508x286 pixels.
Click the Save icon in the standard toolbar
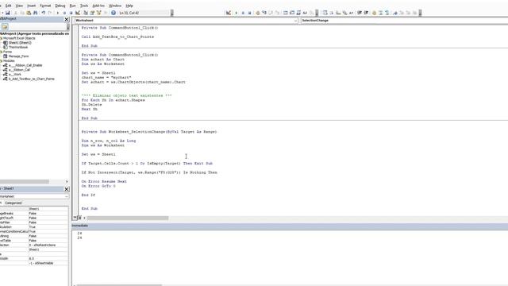[7, 13]
